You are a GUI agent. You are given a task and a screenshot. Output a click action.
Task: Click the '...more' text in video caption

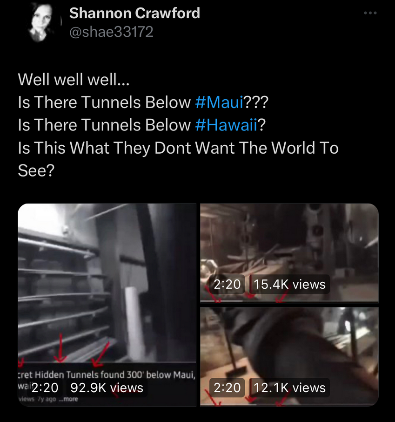point(68,399)
